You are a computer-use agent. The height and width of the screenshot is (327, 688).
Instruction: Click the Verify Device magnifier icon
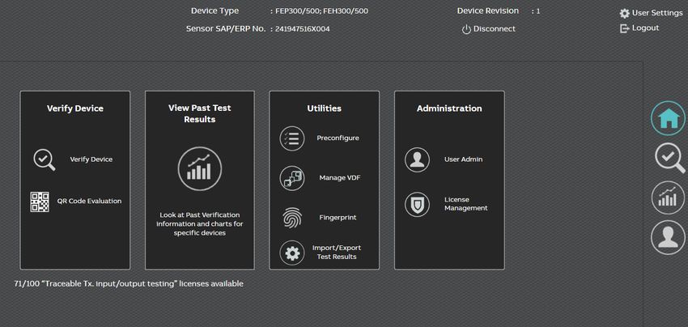click(x=45, y=159)
